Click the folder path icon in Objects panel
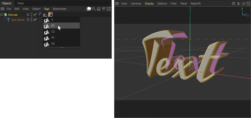Viewport: 251px width, 118px height. (89, 9)
